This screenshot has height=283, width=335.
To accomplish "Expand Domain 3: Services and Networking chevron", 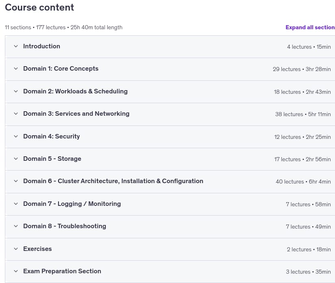I will [x=16, y=114].
